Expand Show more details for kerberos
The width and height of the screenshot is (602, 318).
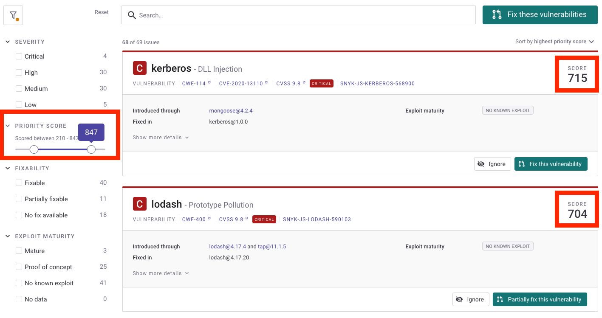tap(161, 138)
